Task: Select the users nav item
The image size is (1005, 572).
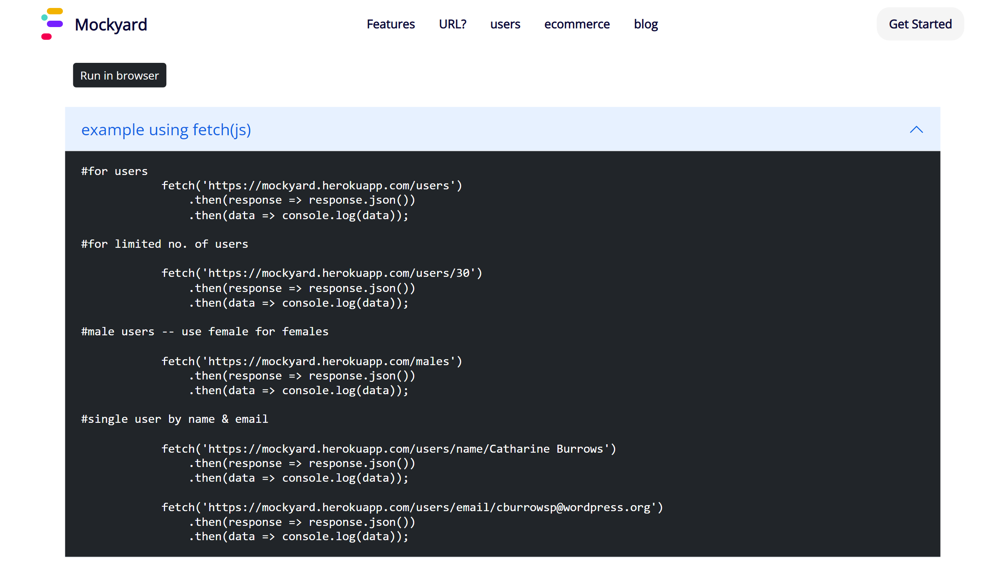Action: coord(505,24)
